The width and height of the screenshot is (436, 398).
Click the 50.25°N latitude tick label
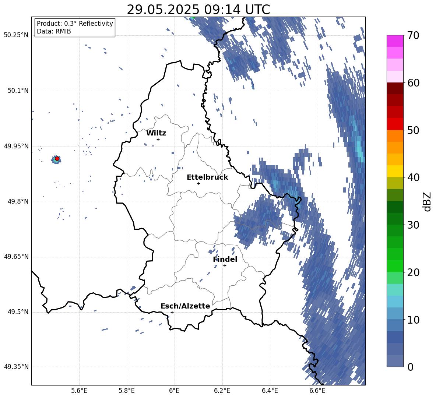tap(16, 35)
